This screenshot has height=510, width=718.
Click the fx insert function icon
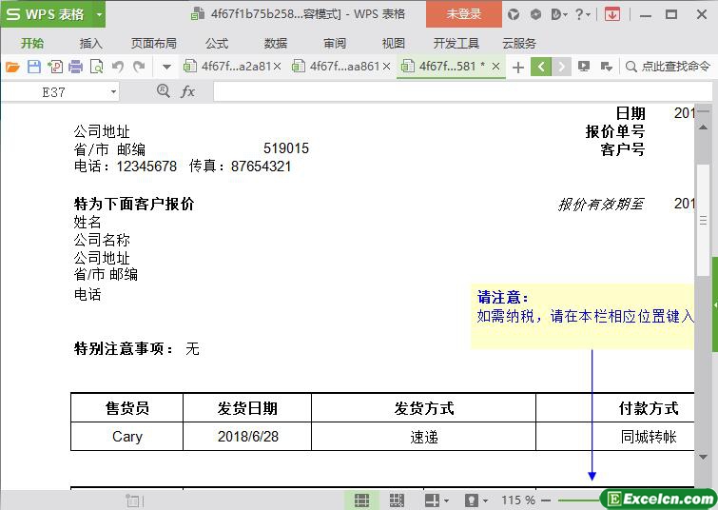188,91
